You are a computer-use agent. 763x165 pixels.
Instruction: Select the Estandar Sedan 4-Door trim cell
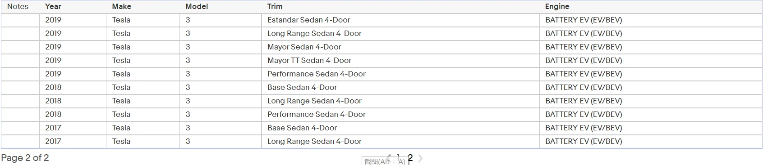(400, 20)
